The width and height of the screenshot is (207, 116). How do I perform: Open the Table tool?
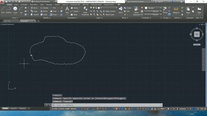pos(74,15)
